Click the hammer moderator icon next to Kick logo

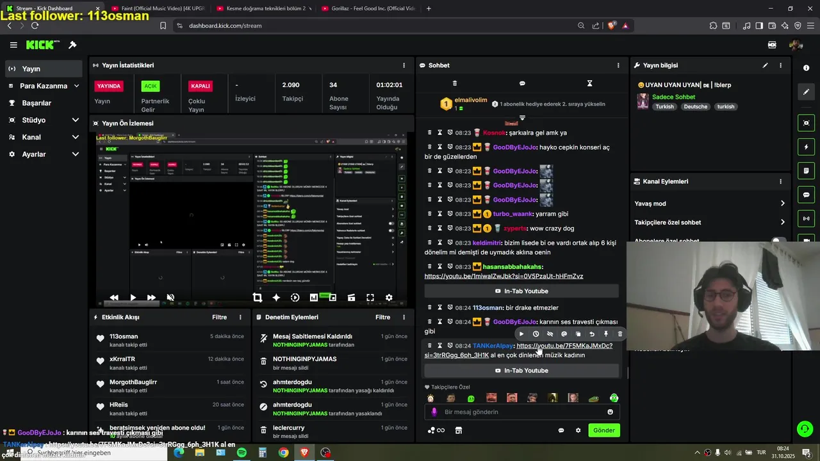coord(72,45)
